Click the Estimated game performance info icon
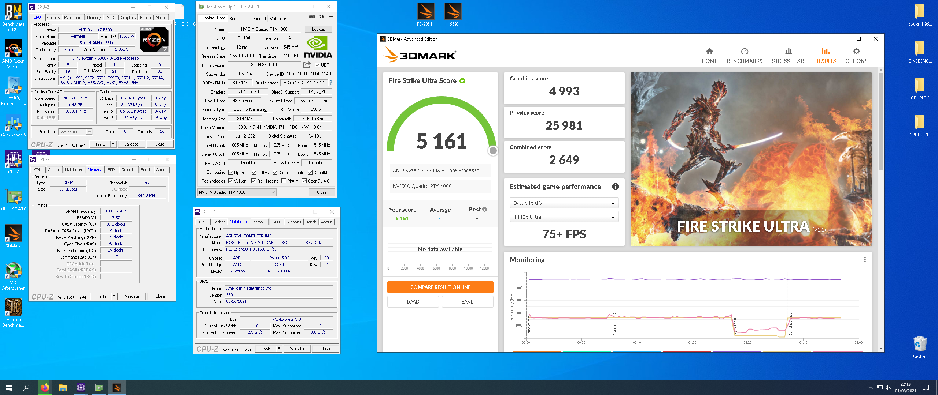This screenshot has height=395, width=938. 615,187
